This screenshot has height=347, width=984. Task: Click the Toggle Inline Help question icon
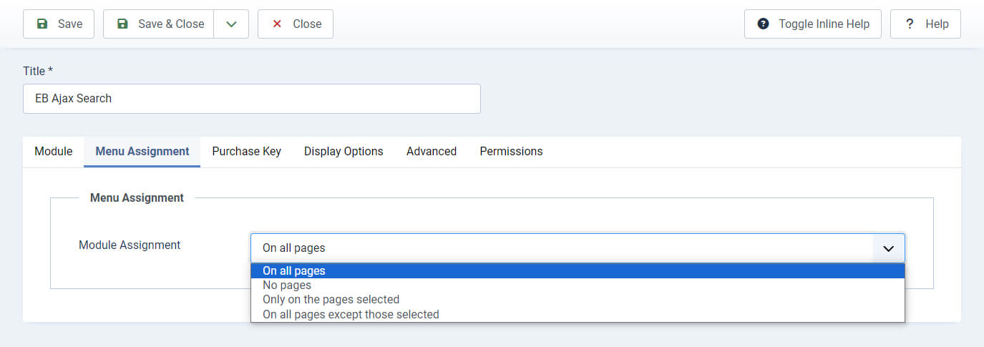click(764, 24)
